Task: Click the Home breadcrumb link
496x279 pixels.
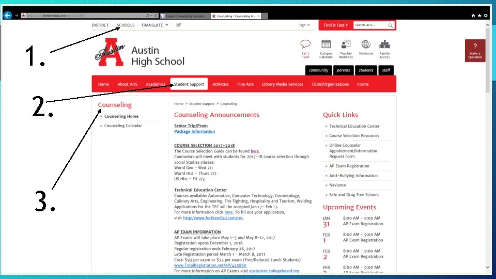Action: tap(179, 104)
